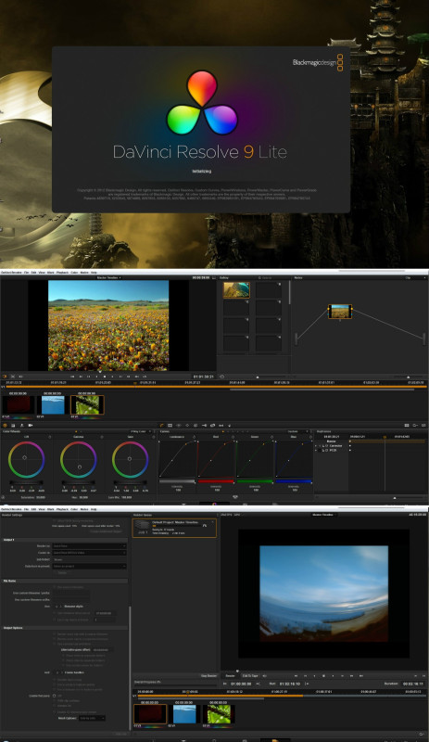The image size is (429, 742).
Task: Open the Render to dropdown in render settings
Action: pos(89,546)
